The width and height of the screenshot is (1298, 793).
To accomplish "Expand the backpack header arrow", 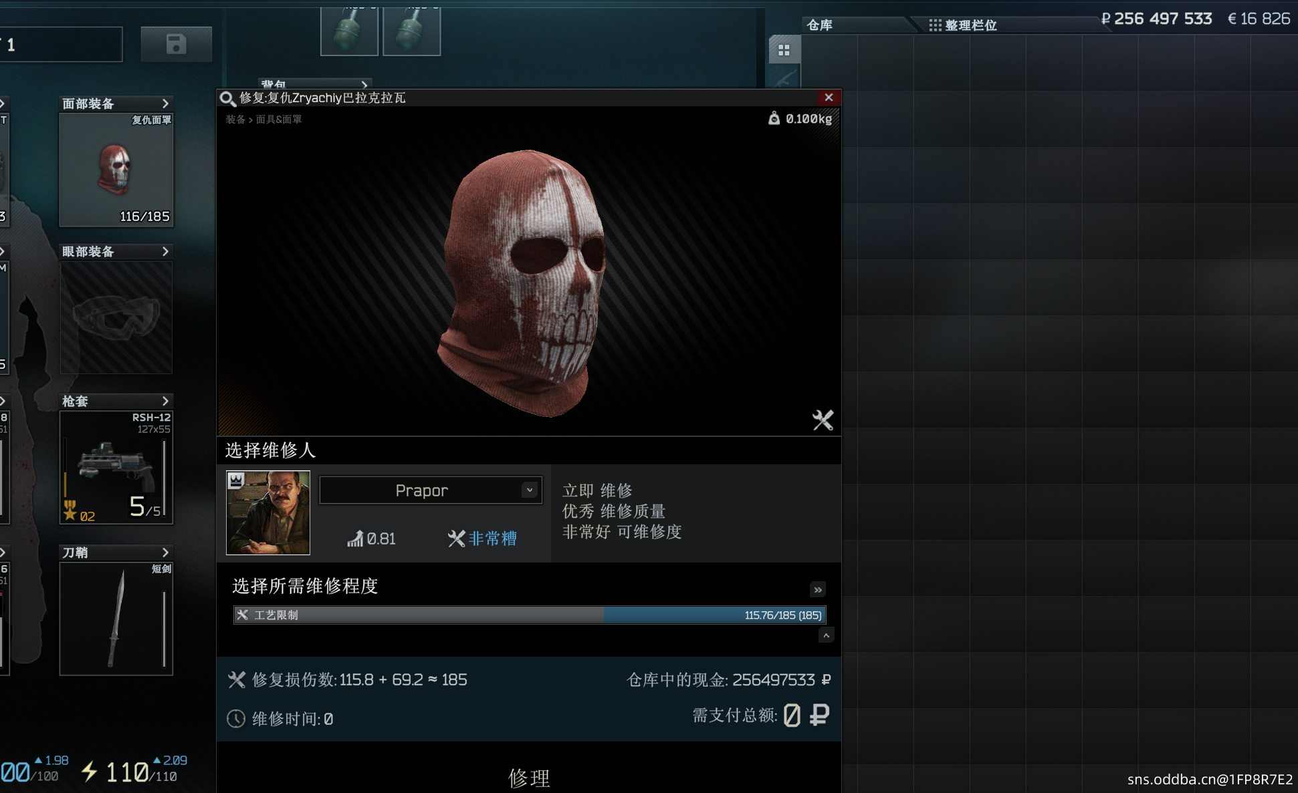I will pos(364,84).
